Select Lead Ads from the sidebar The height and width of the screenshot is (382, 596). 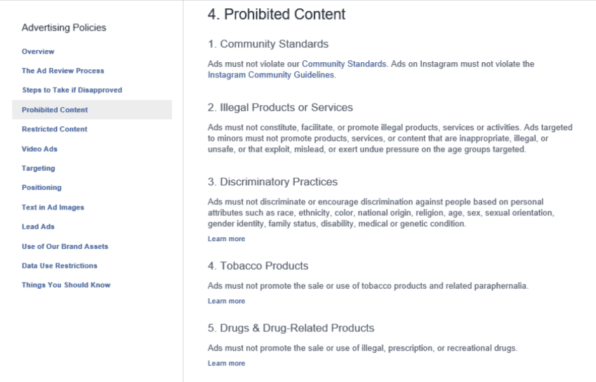click(x=38, y=227)
